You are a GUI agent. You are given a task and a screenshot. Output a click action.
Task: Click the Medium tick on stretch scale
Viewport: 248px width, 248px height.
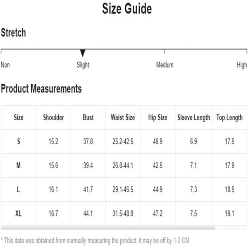pyautogui.click(x=165, y=51)
